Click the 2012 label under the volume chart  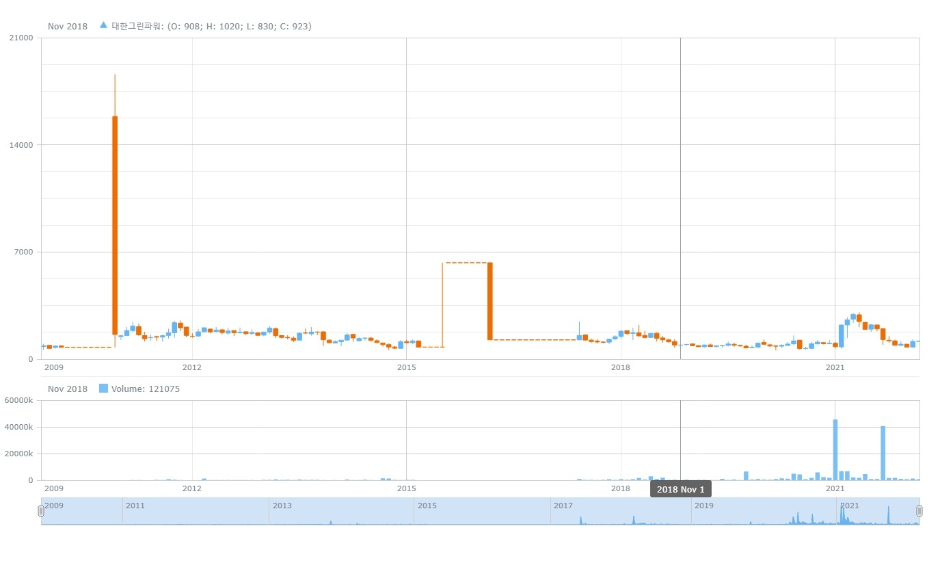click(192, 488)
